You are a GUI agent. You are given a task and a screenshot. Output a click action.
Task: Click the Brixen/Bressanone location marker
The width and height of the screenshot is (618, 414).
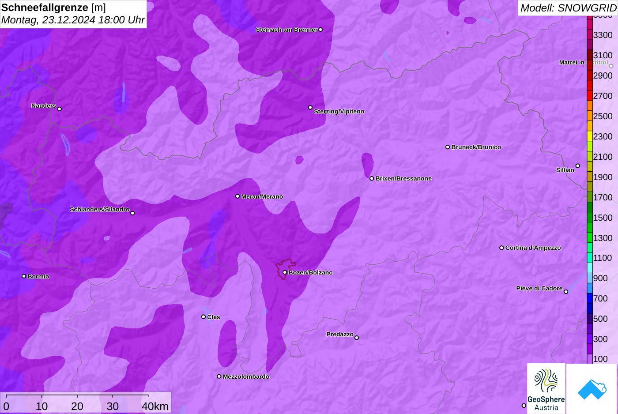(x=372, y=178)
